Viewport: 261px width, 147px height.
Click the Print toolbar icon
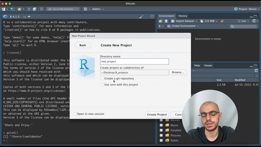tap(42, 9)
